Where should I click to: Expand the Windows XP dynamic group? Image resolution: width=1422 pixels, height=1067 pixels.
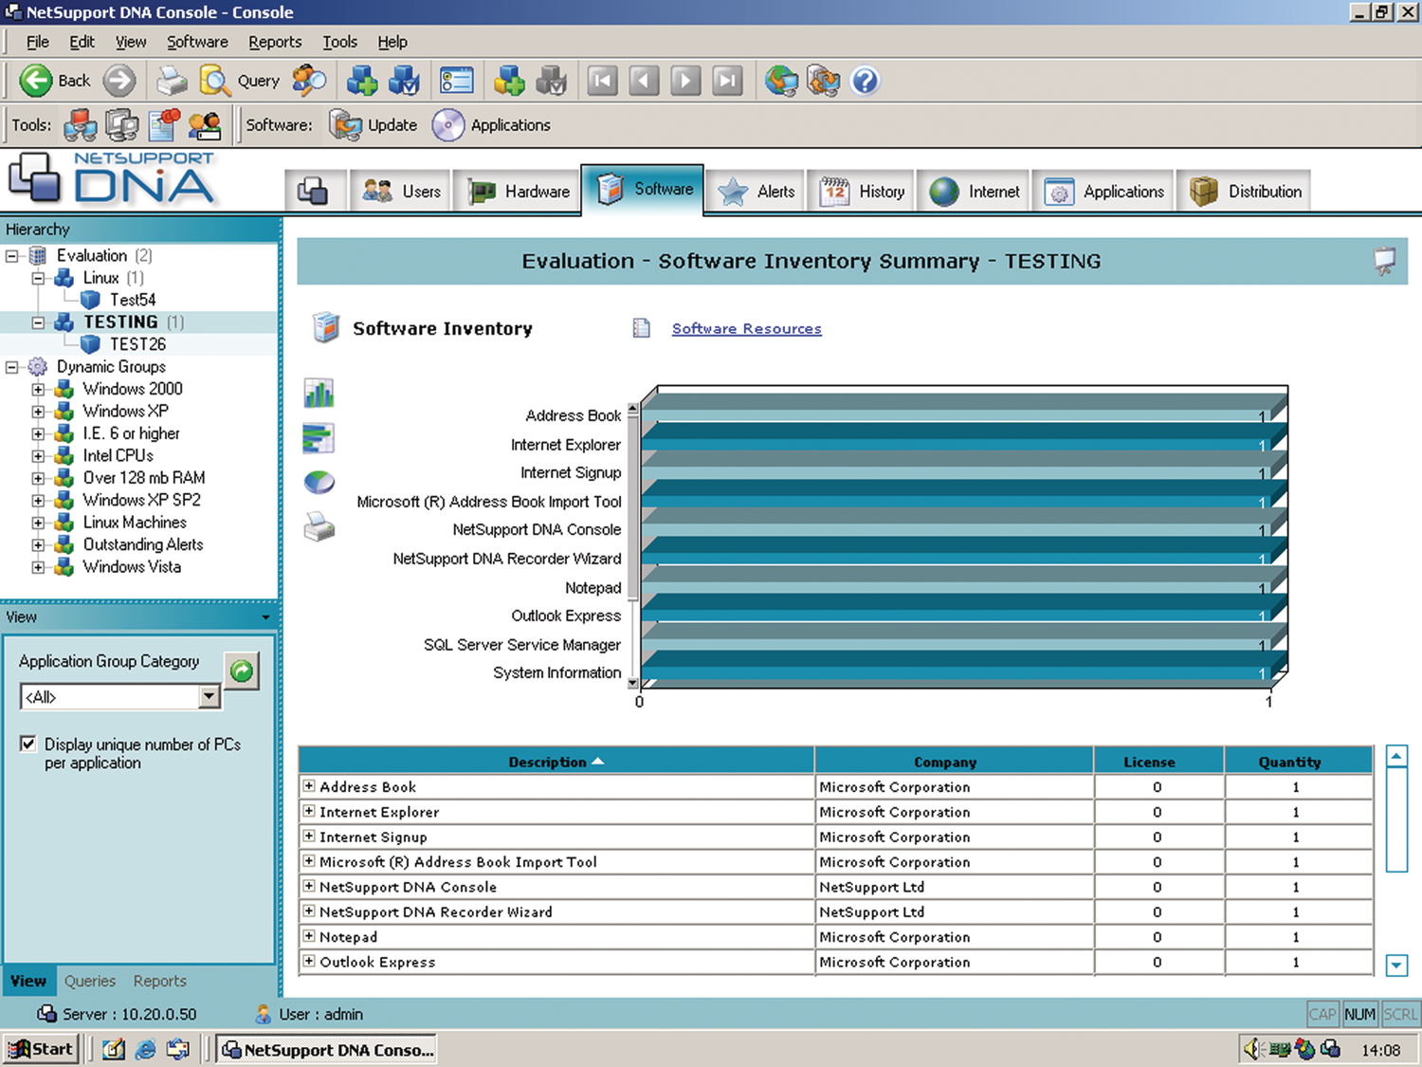(38, 412)
